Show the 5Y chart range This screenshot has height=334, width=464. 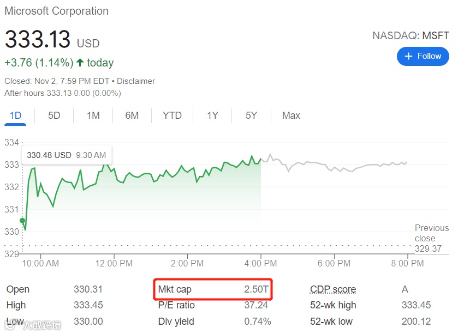[251, 116]
